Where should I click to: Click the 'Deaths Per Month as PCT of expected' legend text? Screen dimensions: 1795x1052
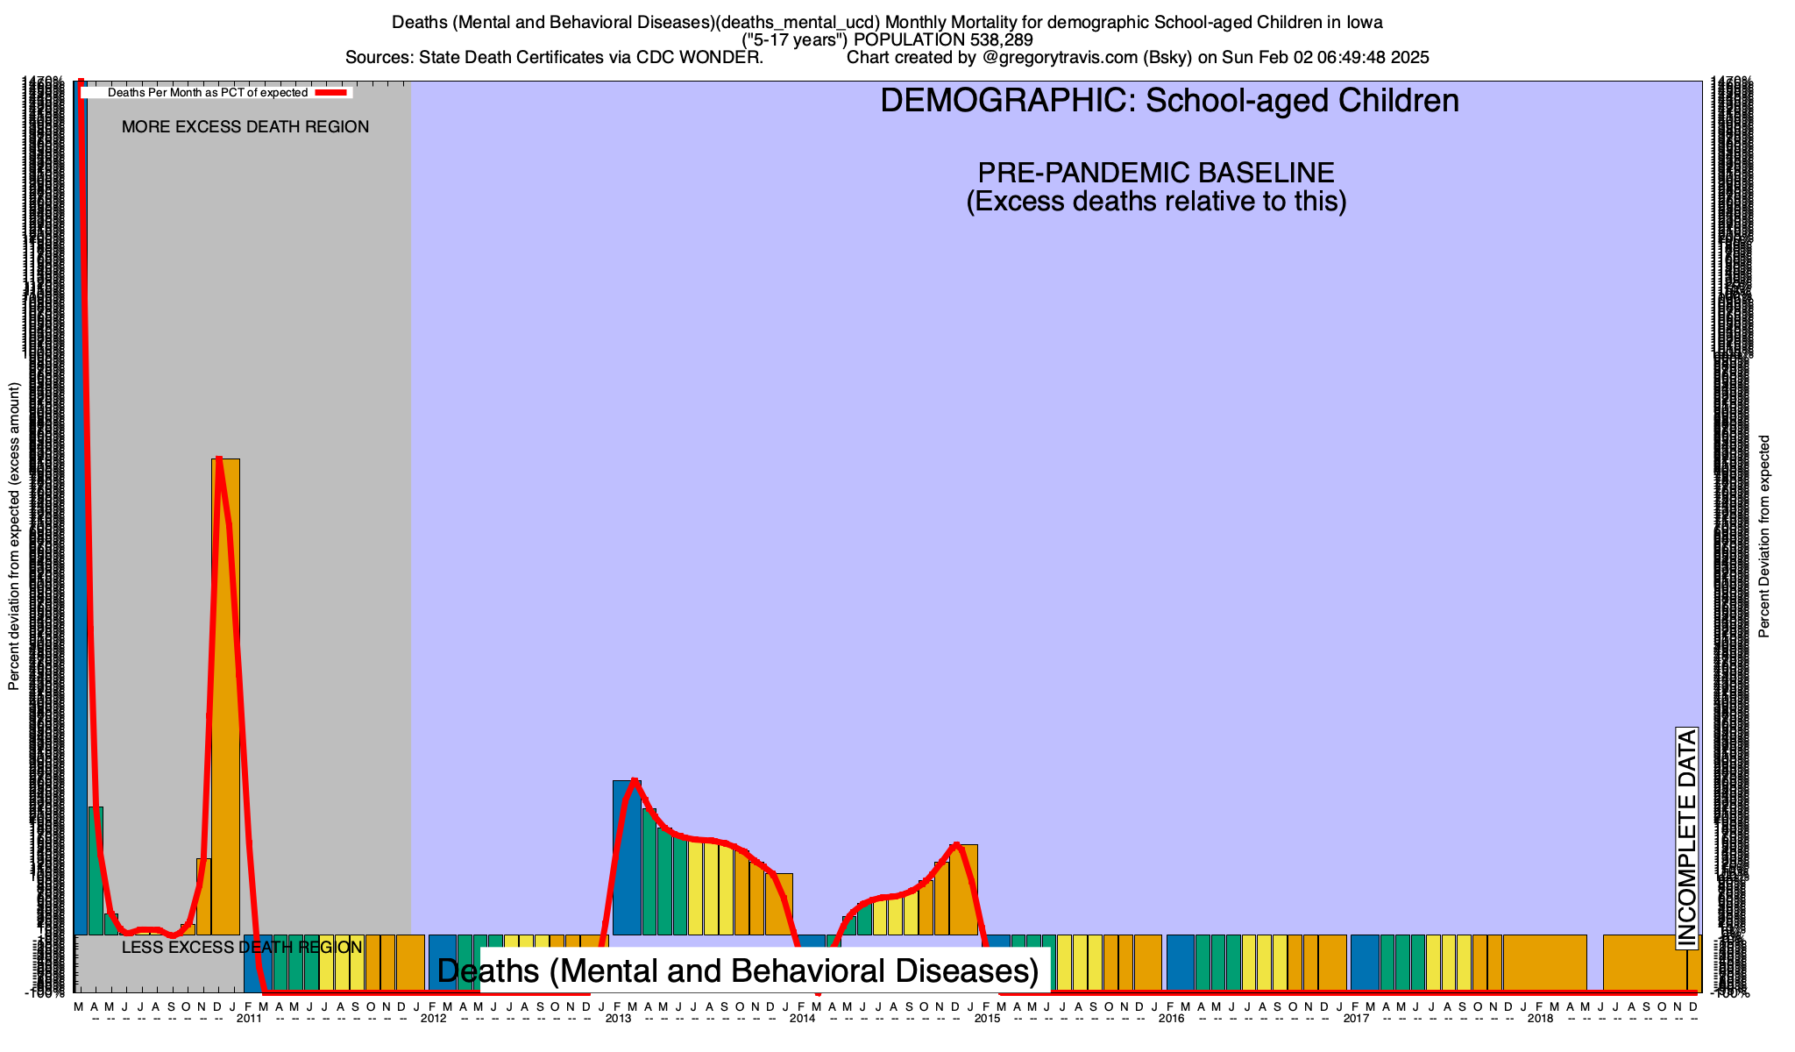207,92
